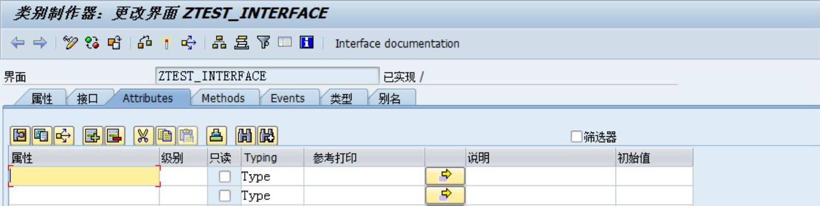820x206 pixels.
Task: Click the Where-used list arrow icon in top toolbar
Action: (189, 43)
